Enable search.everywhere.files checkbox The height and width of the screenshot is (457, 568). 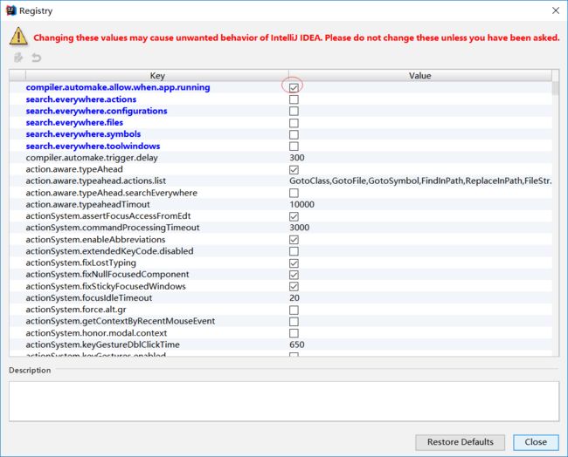(294, 123)
